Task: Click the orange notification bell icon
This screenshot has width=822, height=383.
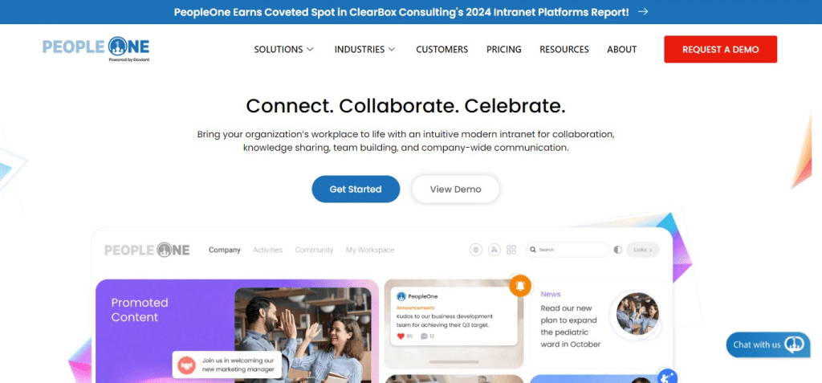Action: click(520, 286)
